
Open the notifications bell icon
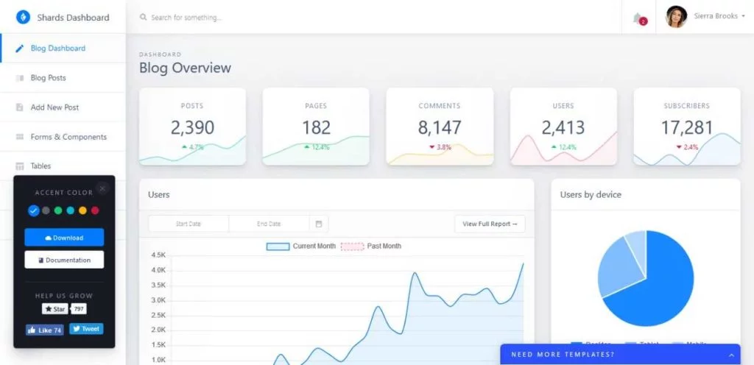pos(638,18)
